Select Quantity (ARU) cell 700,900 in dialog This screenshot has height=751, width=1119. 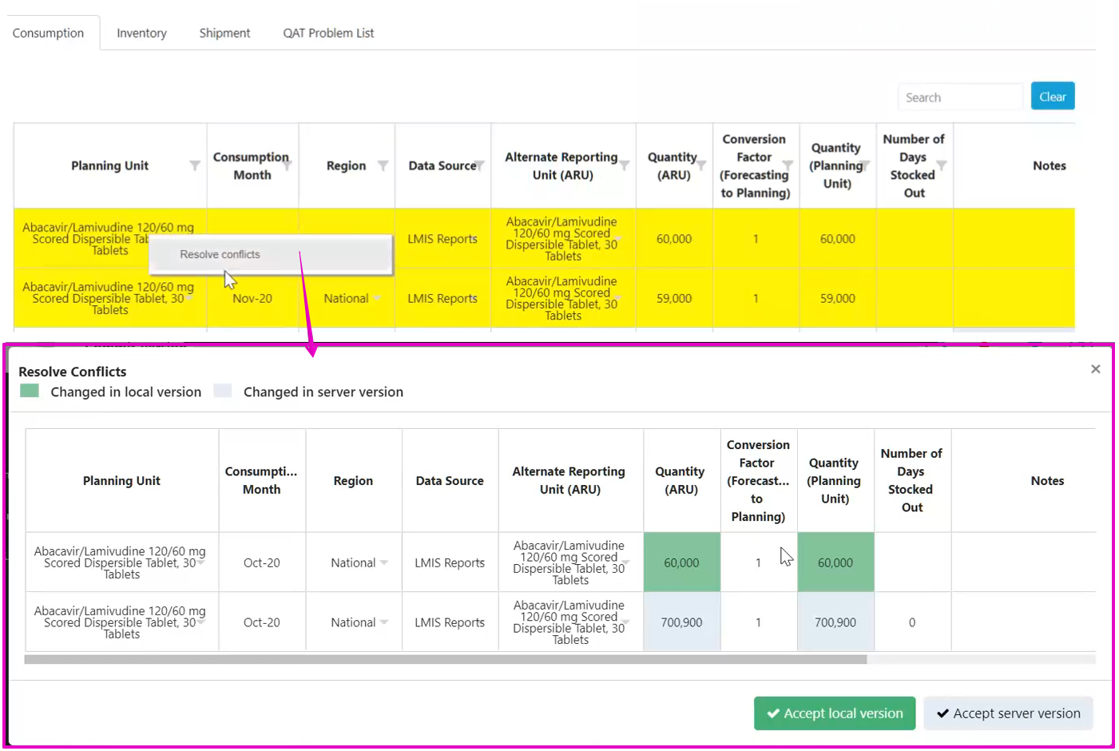[681, 622]
